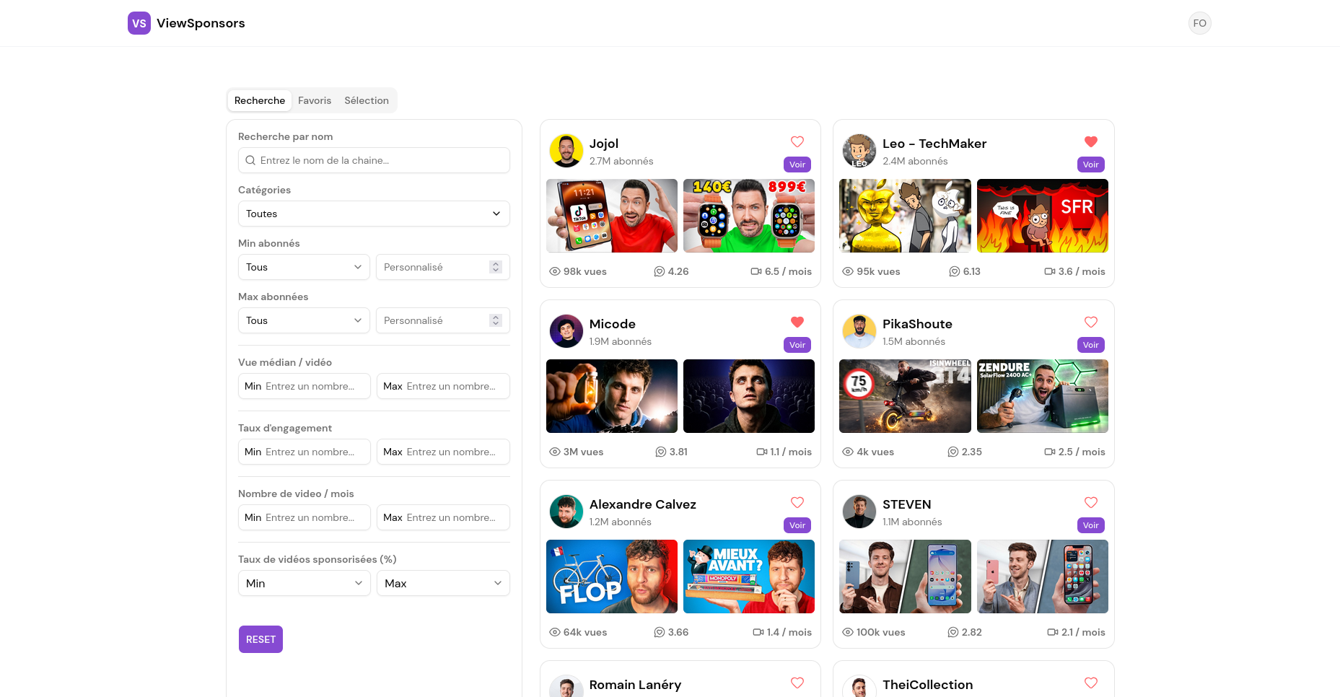Viewport: 1340px width, 697px height.
Task: Click Voir on Micode's card
Action: pyautogui.click(x=797, y=345)
